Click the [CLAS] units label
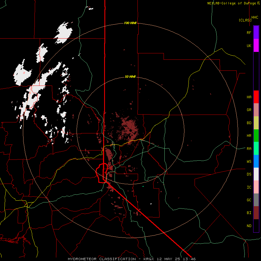Screen dimensions: 261x261 pyautogui.click(x=245, y=20)
